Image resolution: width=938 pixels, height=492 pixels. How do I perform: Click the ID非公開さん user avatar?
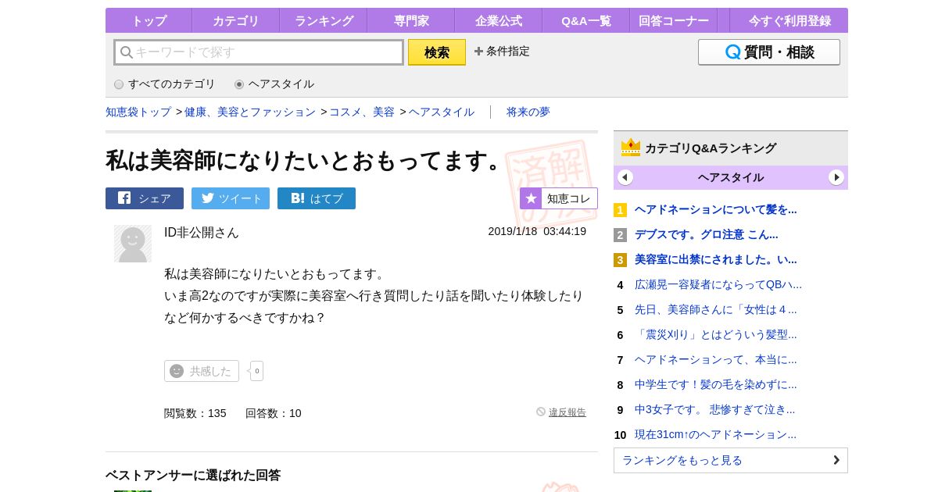tap(133, 244)
